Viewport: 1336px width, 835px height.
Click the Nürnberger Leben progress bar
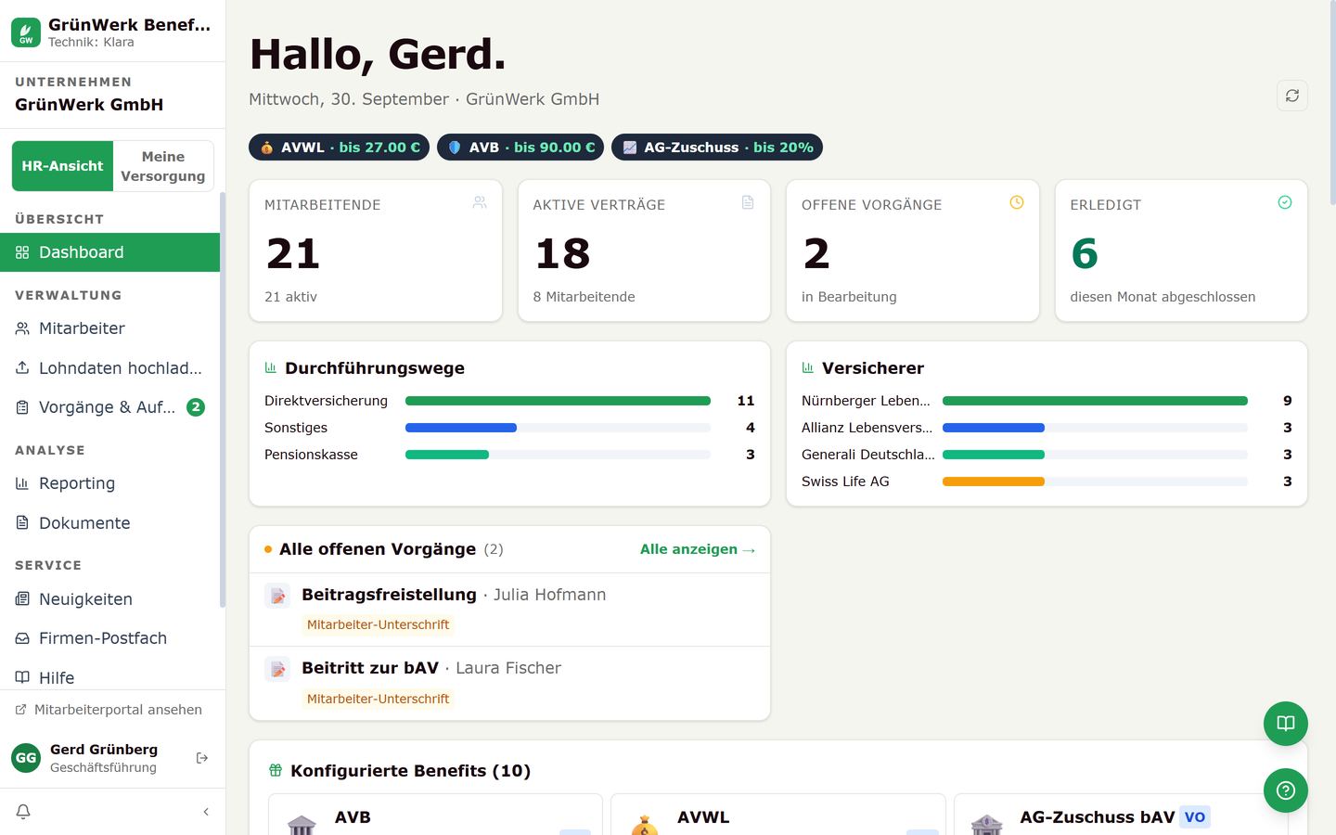pyautogui.click(x=1095, y=401)
